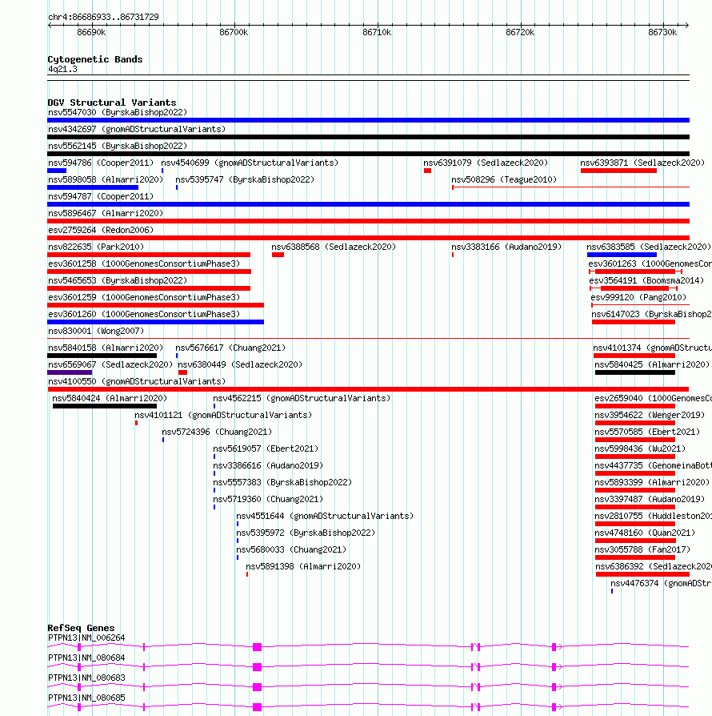Image resolution: width=712 pixels, height=716 pixels.
Task: Open transcript PTPN13|NM_080684 label
Action: (x=86, y=658)
